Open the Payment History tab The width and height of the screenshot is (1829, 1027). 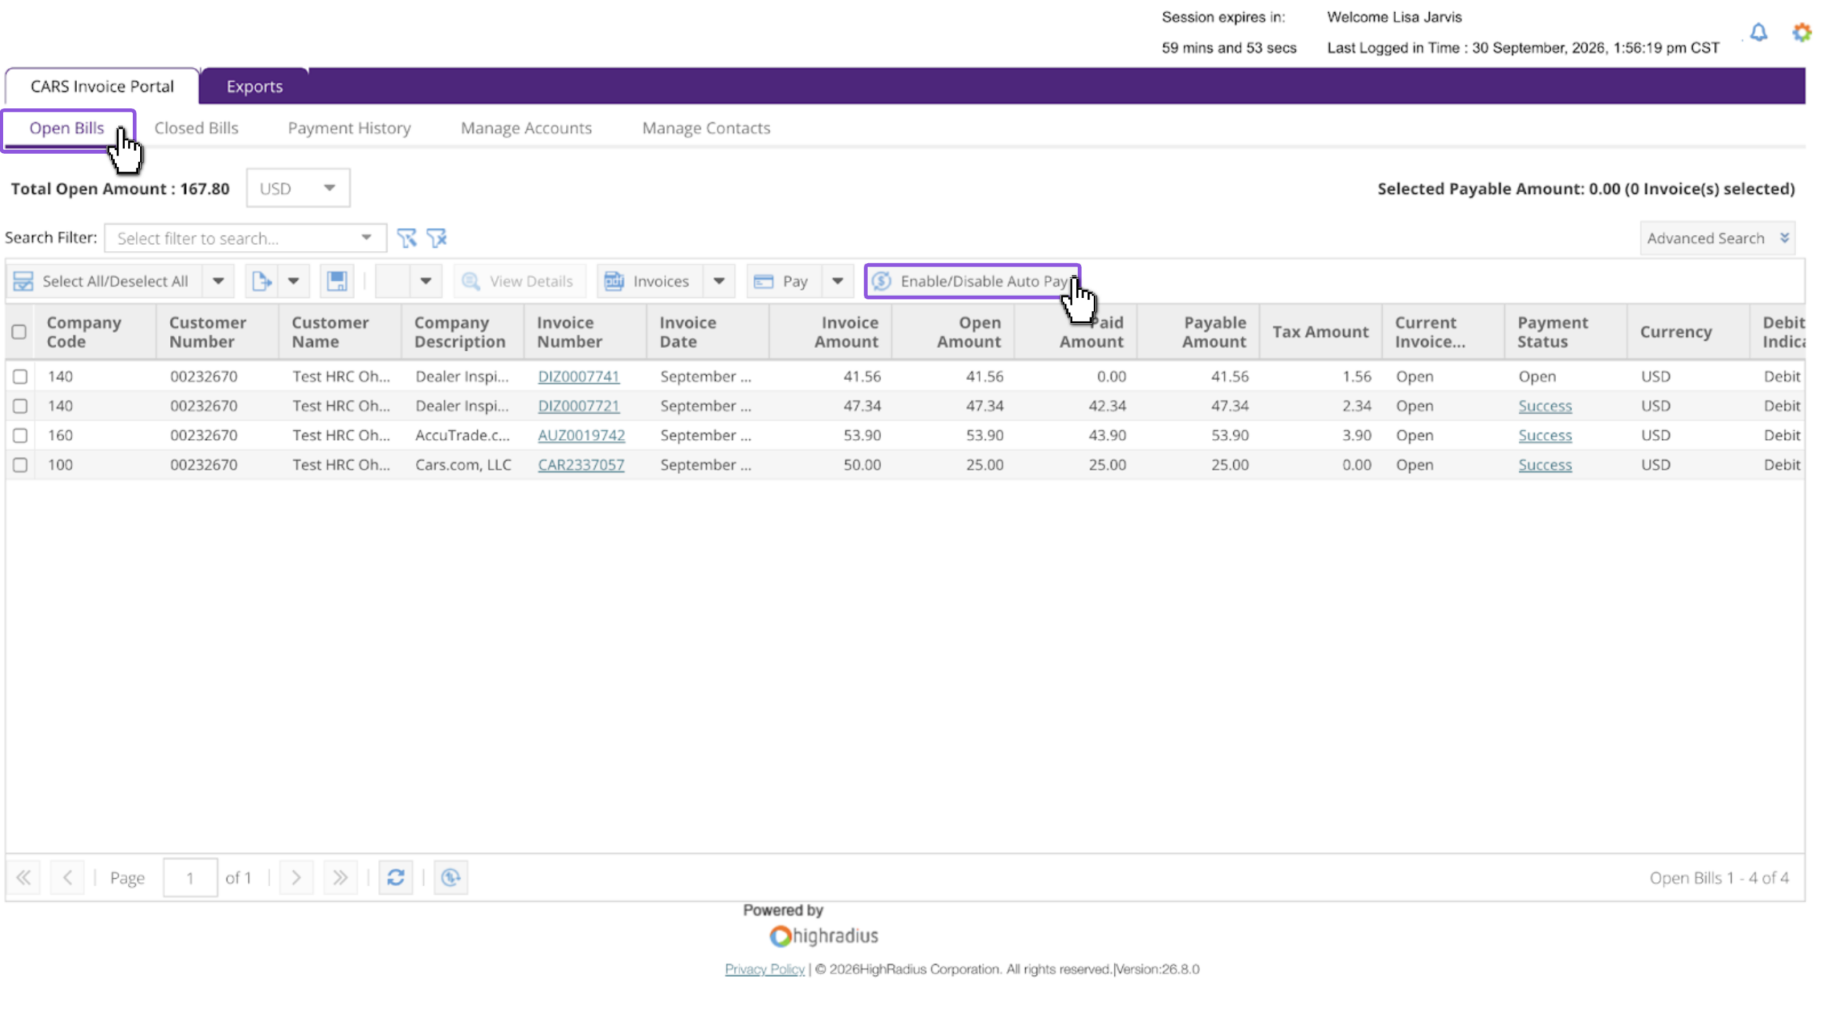[x=349, y=128]
